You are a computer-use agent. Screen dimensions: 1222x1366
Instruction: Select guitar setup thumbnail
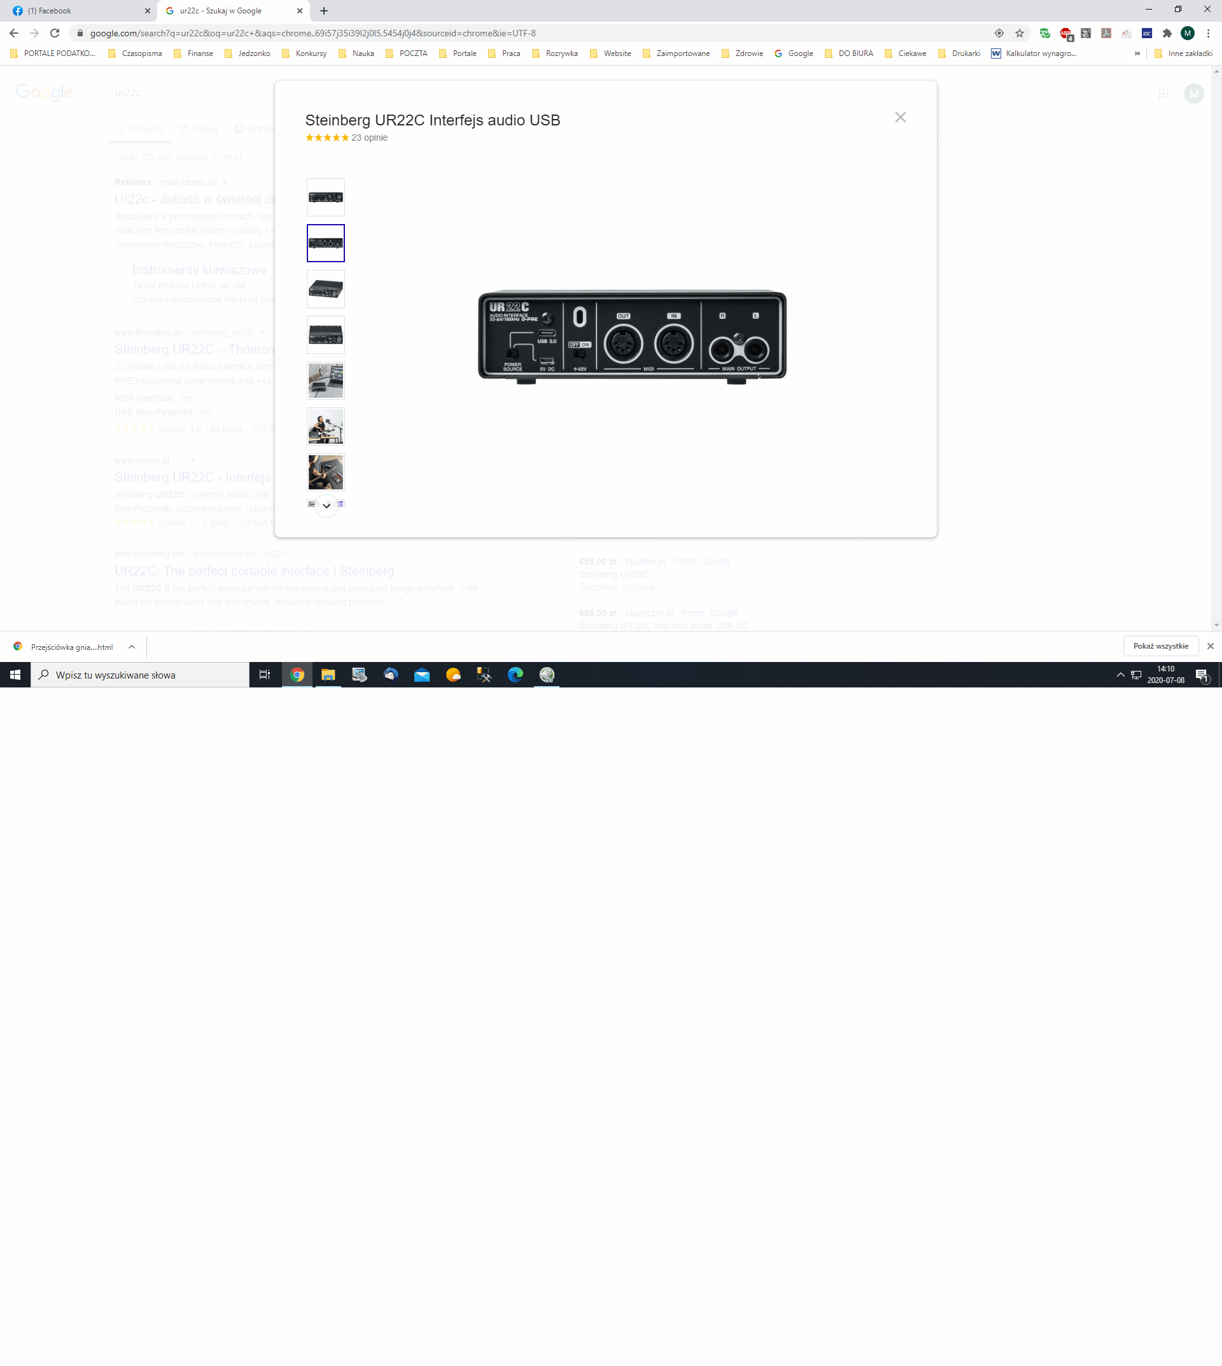pos(326,472)
